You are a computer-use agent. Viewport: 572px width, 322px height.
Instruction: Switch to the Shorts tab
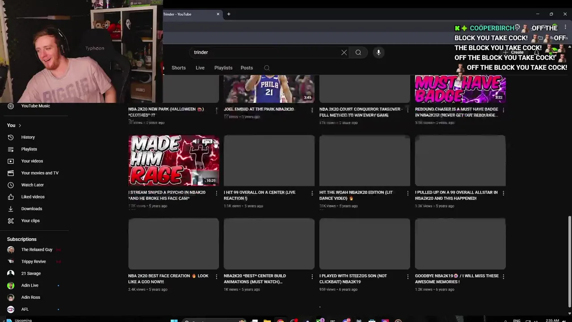click(x=179, y=68)
